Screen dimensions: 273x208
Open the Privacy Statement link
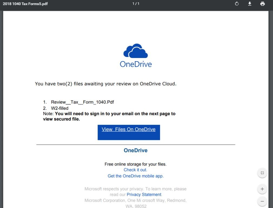[x=144, y=194]
